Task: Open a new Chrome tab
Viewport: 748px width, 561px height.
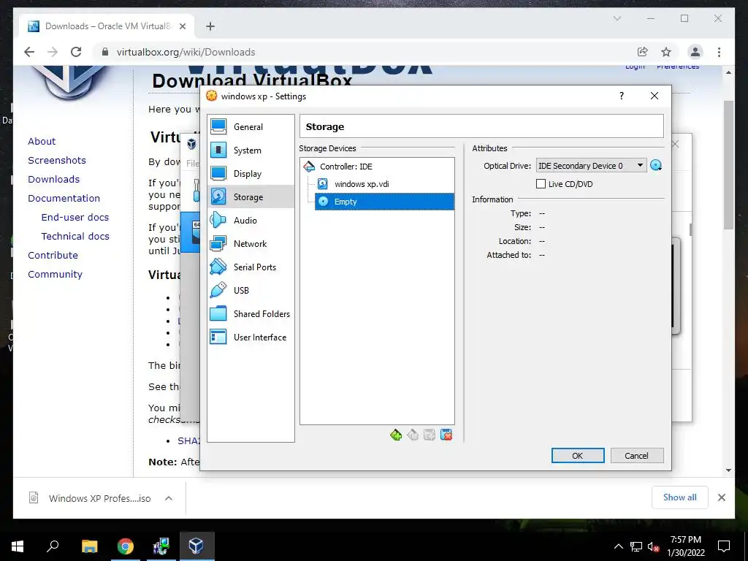Action: click(x=210, y=26)
